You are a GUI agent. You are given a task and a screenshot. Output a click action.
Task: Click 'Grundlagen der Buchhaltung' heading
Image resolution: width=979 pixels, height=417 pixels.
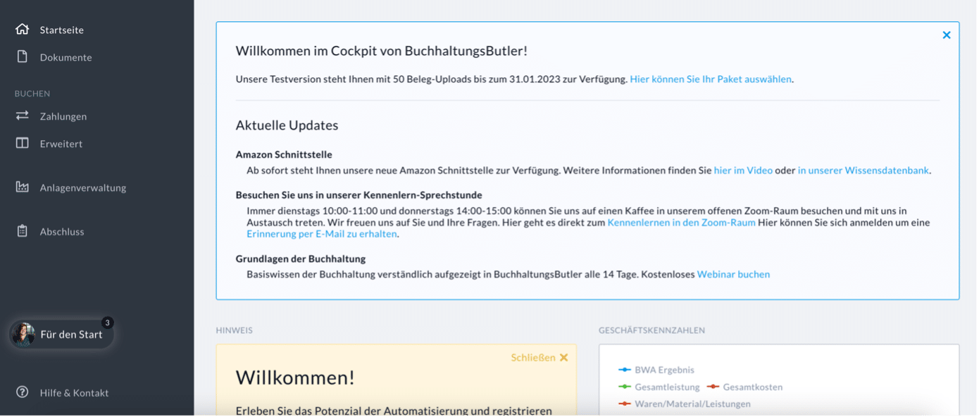click(x=301, y=259)
